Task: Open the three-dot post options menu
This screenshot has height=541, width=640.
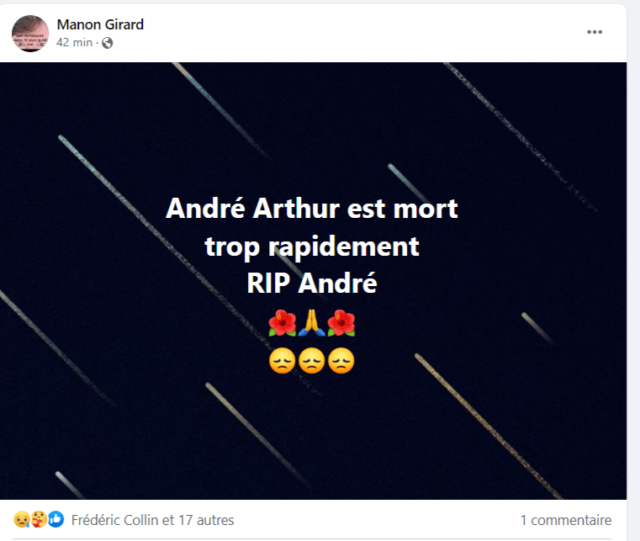Action: tap(595, 32)
